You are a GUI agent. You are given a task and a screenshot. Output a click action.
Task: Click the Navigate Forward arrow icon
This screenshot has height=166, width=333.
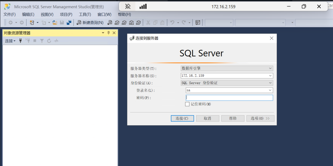tap(22, 23)
